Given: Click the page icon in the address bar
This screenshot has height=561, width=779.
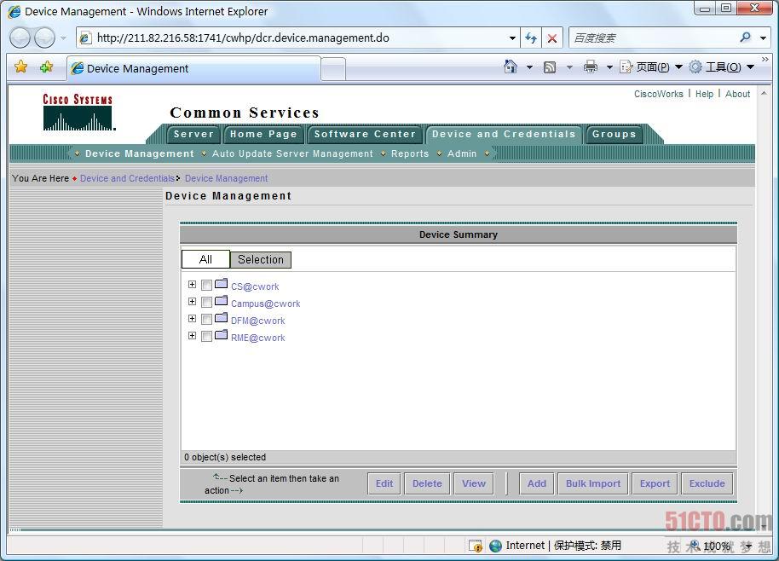Looking at the screenshot, I should [x=86, y=38].
